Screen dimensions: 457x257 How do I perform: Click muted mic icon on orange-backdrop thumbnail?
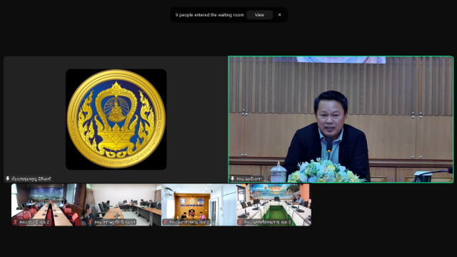click(x=166, y=222)
